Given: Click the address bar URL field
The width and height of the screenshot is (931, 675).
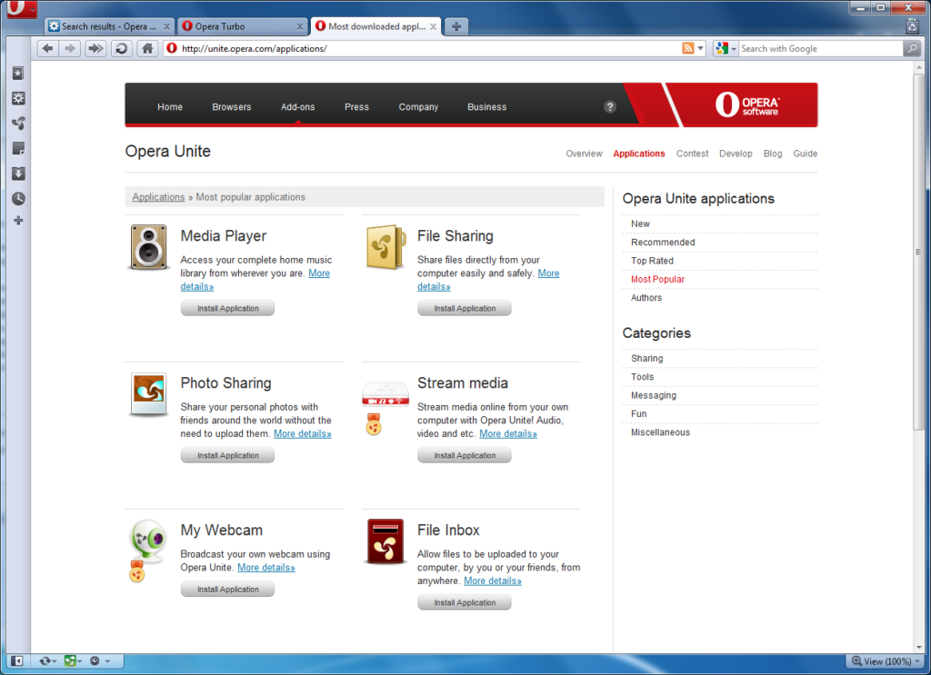Looking at the screenshot, I should click(x=422, y=49).
